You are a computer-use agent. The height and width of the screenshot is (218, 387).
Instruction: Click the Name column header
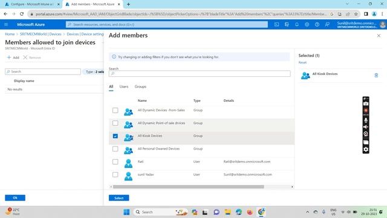(x=142, y=101)
